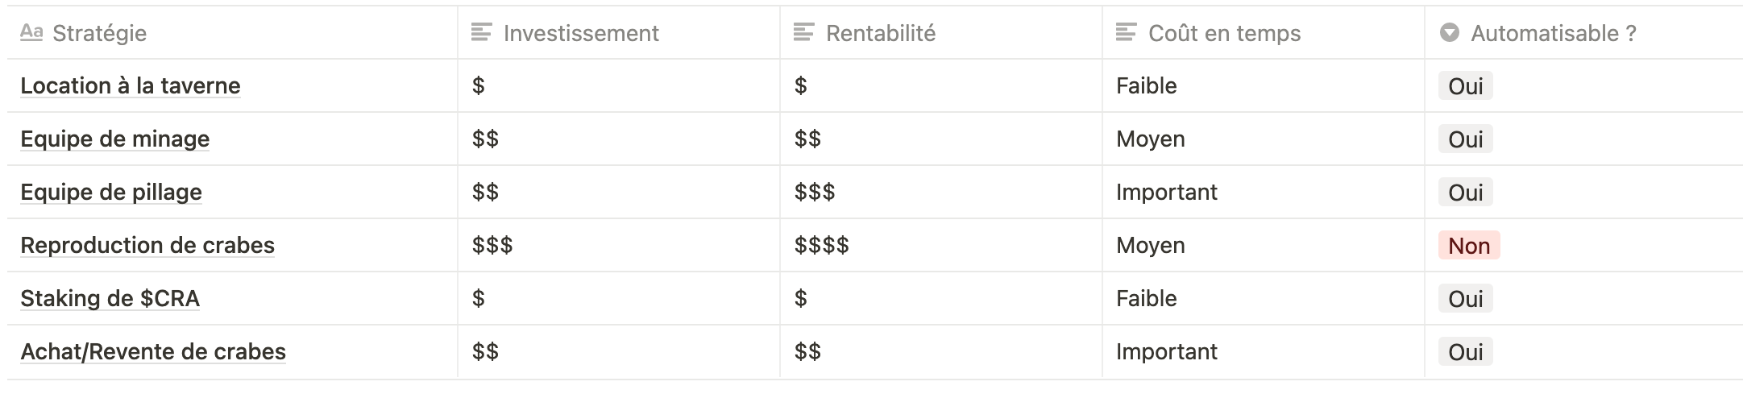Open the Location à la taverne page

point(131,85)
